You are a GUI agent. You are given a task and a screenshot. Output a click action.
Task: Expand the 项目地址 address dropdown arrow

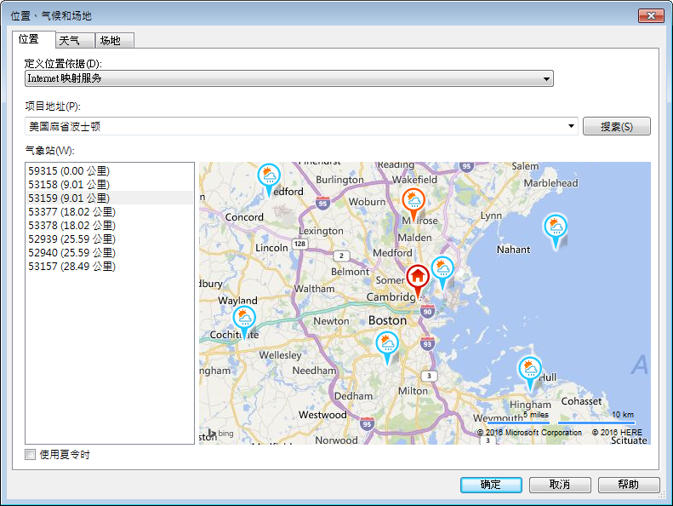click(571, 126)
